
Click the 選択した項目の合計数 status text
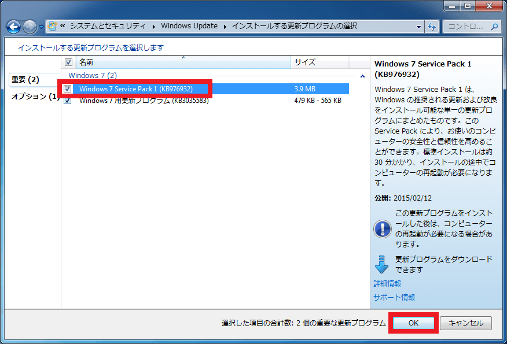[304, 323]
